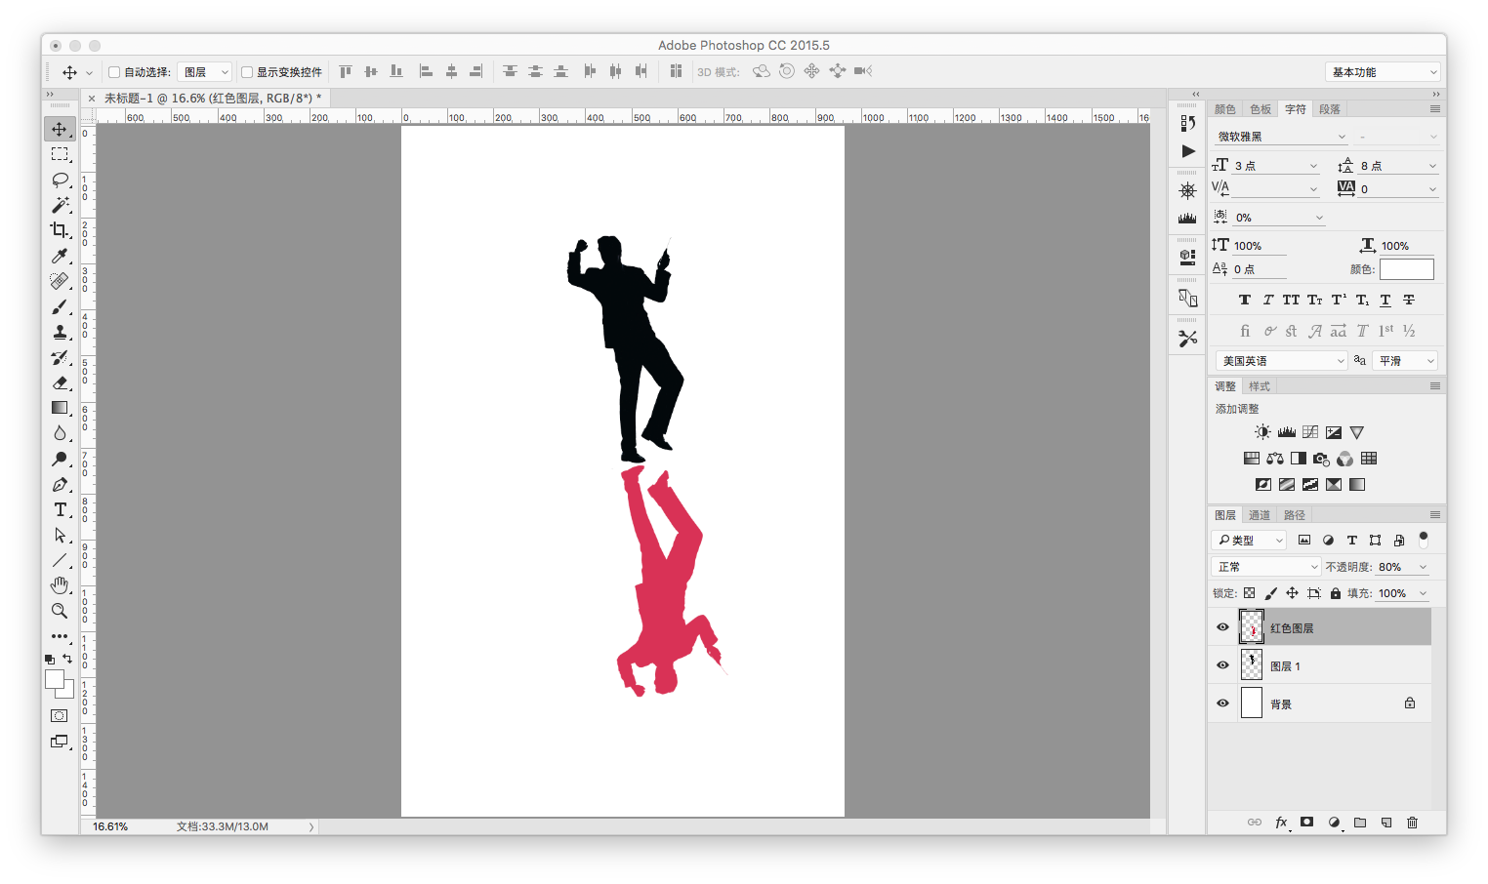Image resolution: width=1488 pixels, height=884 pixels.
Task: Switch to the 样式 tab
Action: (x=1260, y=386)
